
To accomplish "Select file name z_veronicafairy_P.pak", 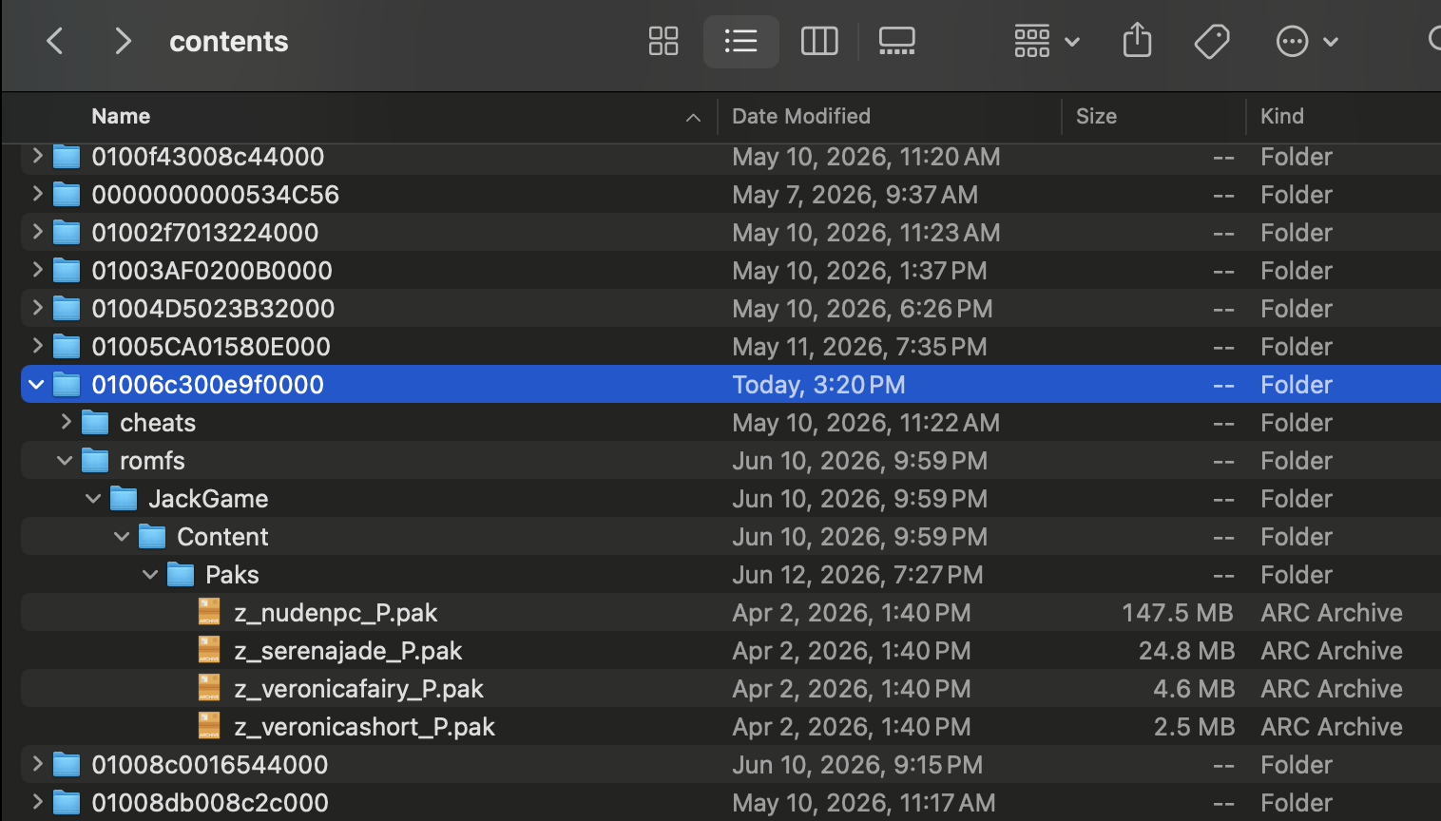I will (x=358, y=689).
